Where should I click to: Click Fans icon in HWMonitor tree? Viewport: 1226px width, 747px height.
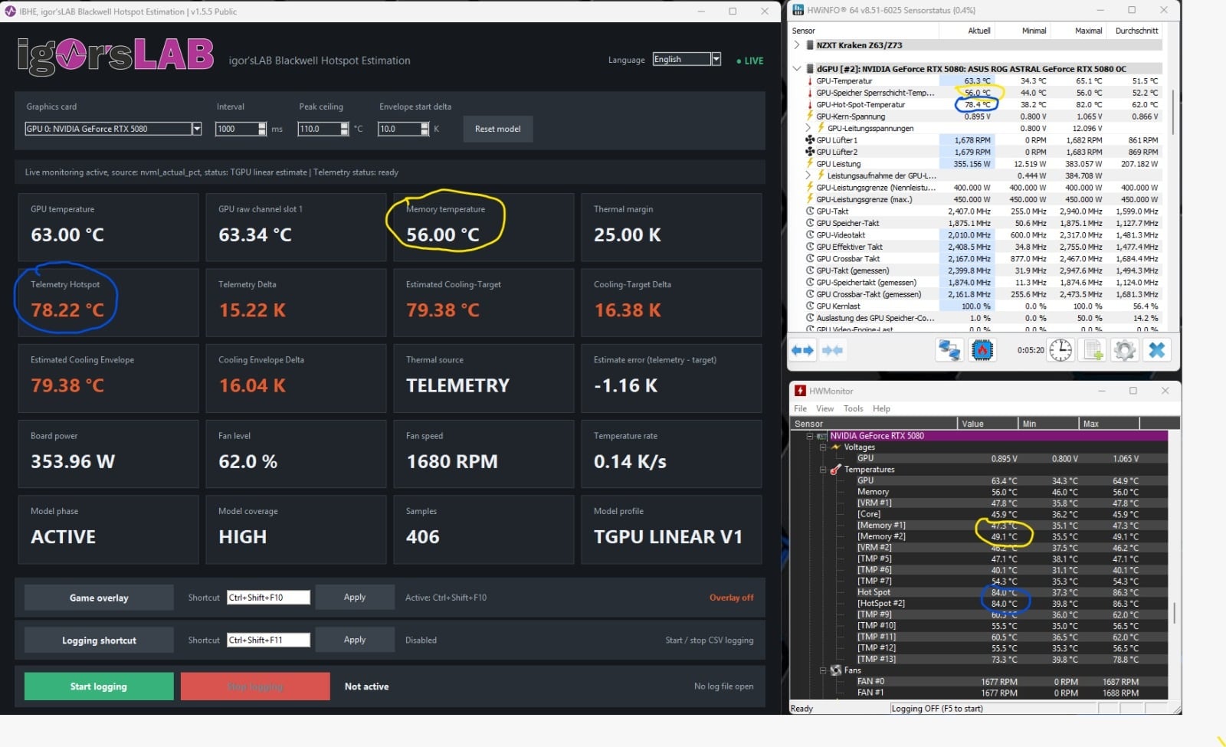pos(836,670)
